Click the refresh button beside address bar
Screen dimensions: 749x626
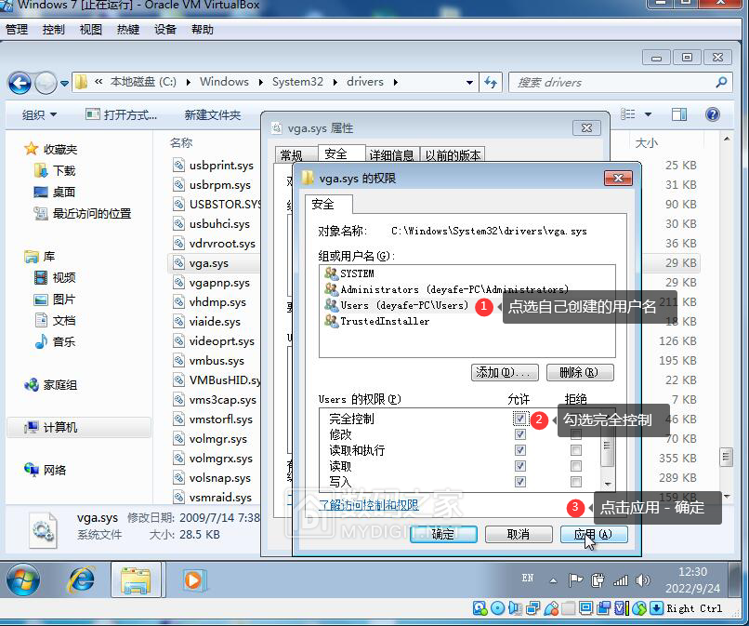point(492,82)
